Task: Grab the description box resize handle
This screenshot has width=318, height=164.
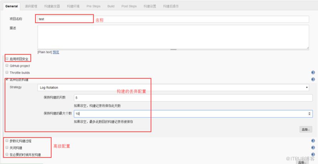Action: click(173, 50)
